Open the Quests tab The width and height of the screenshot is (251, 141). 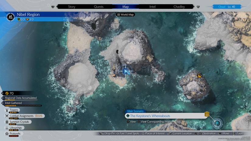click(99, 6)
